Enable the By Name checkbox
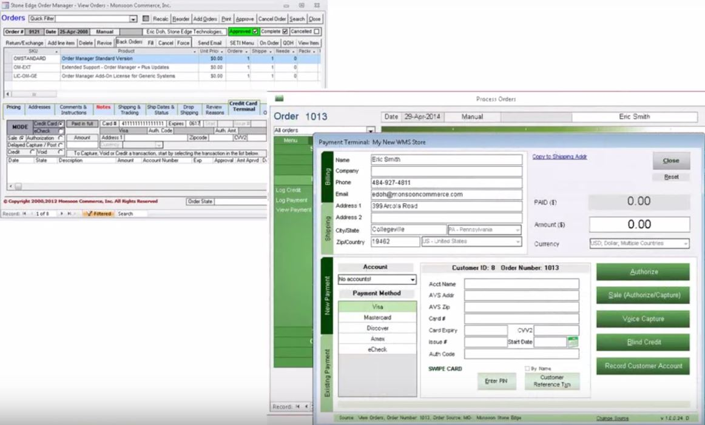 pyautogui.click(x=527, y=369)
